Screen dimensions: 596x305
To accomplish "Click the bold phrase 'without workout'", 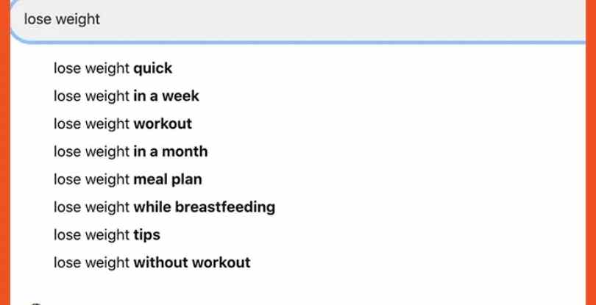I will (192, 262).
